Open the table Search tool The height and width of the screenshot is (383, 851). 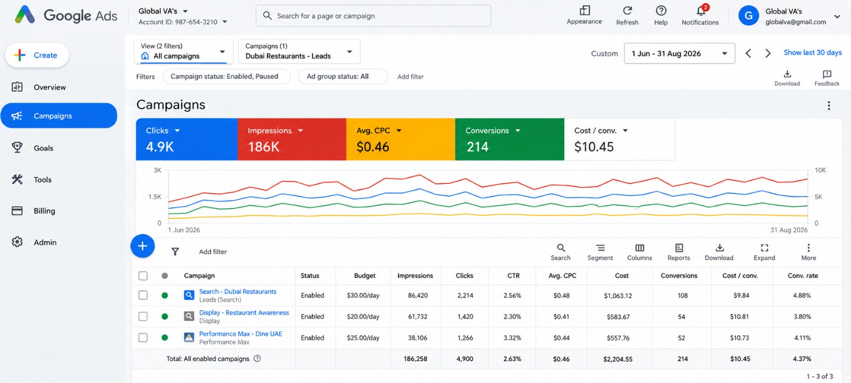point(561,252)
